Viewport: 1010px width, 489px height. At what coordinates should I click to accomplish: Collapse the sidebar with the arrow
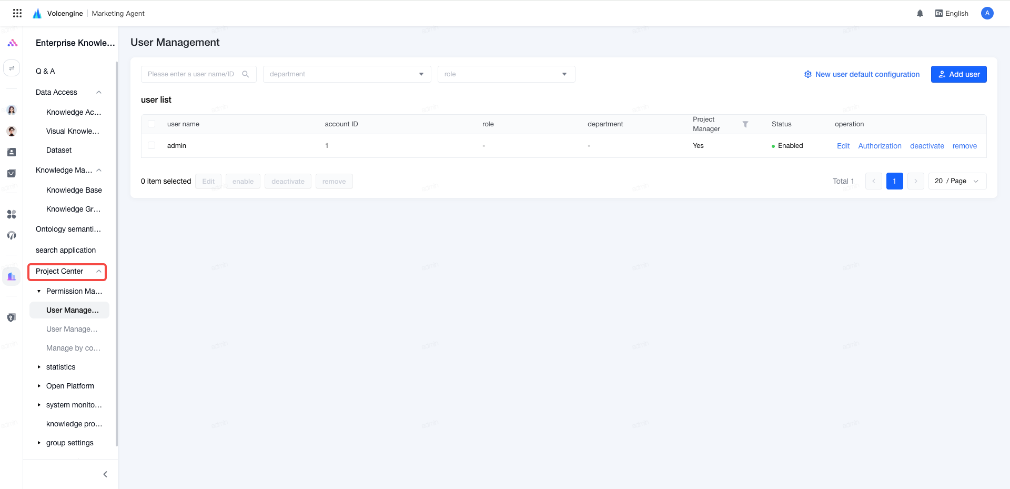[x=105, y=474]
